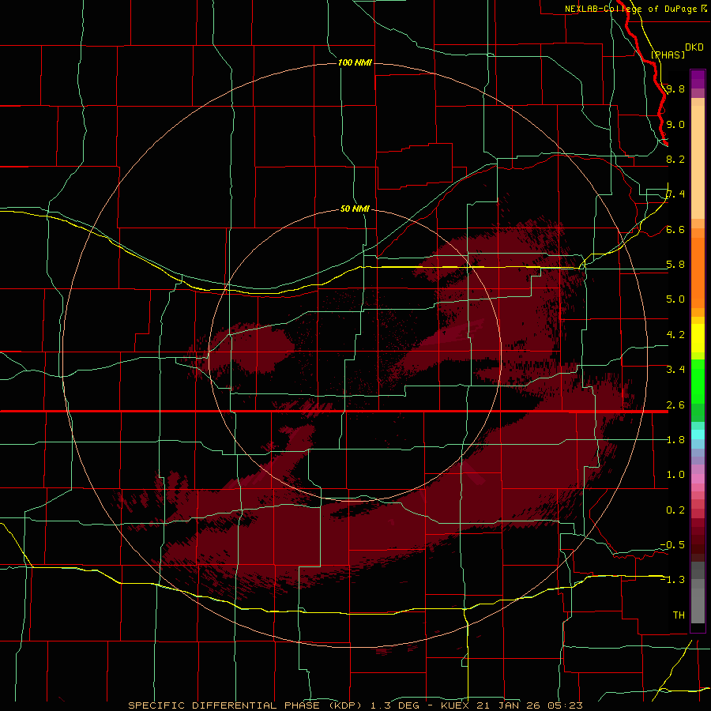Screen dimensions: 711x711
Task: Click the 50 NMI range ring label
Action: (x=355, y=209)
